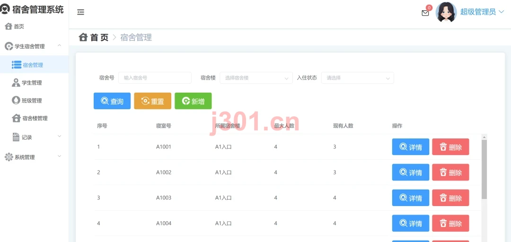The image size is (511, 242).
Task: Click A1入口 cell in the A1001 row
Action: 223,147
